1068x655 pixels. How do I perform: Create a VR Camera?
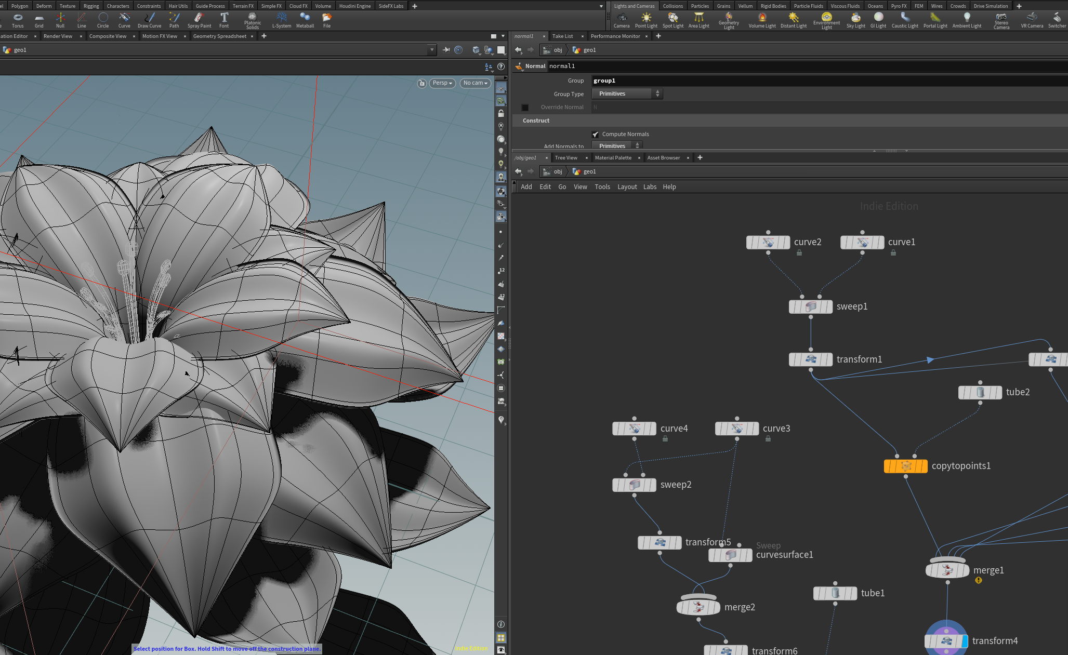(x=1032, y=20)
